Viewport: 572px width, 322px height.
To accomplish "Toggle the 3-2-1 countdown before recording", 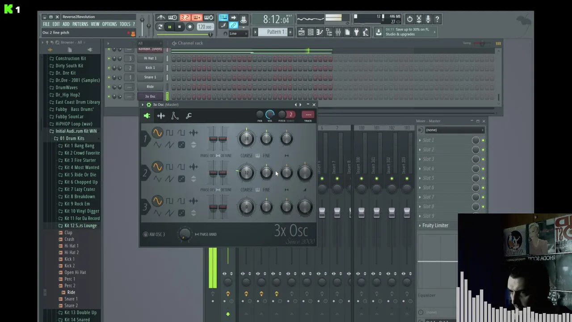I will 185,17.
